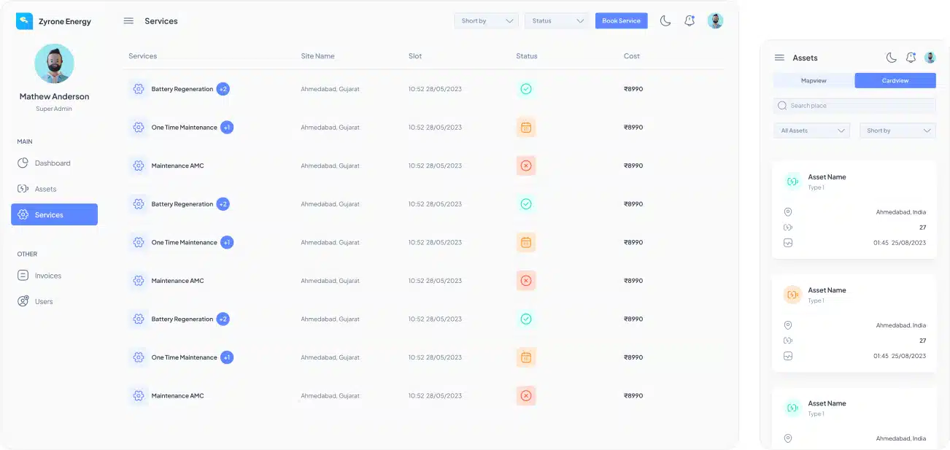Viewport: 950px width, 450px height.
Task: Click the Book Service button
Action: point(621,21)
